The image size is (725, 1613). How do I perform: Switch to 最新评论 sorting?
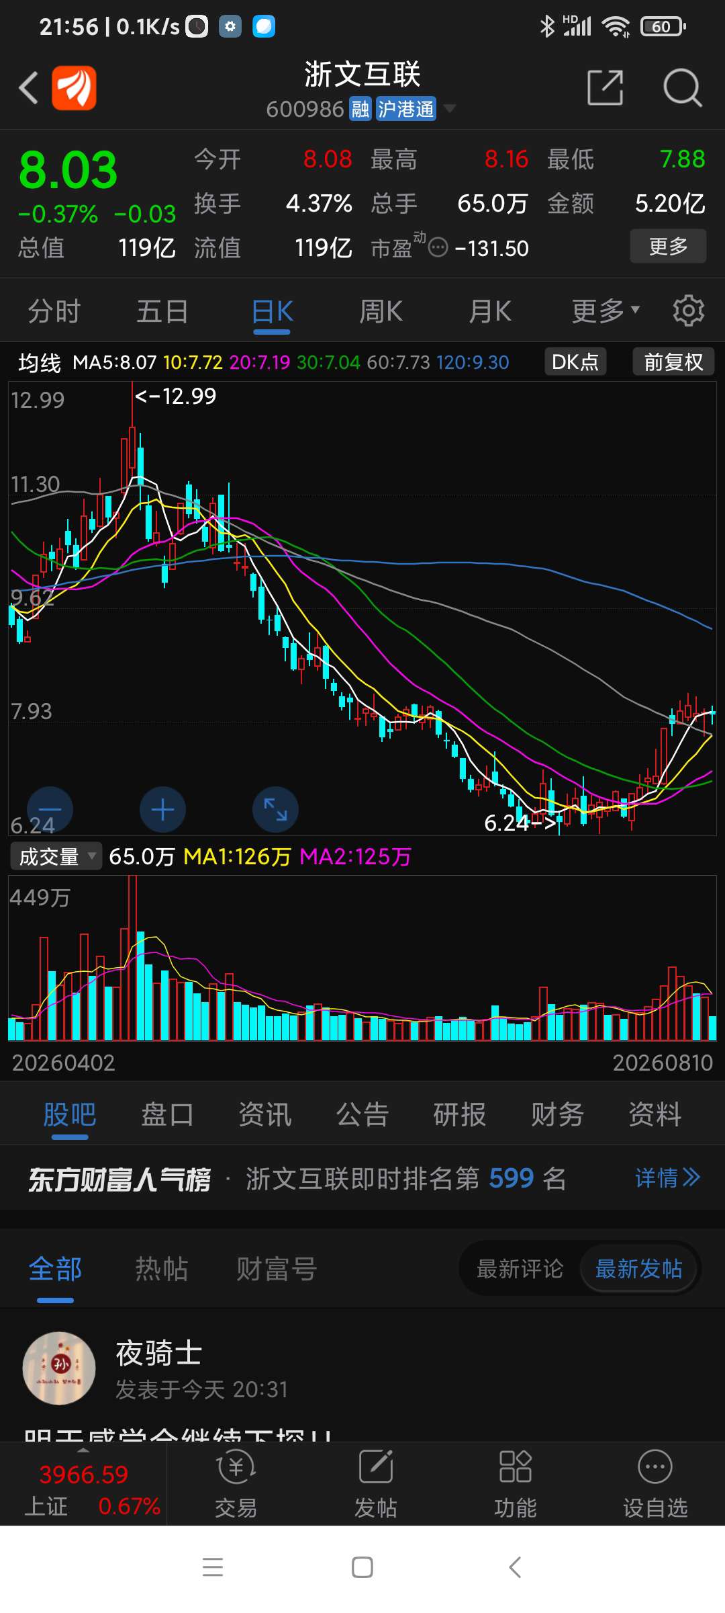click(520, 1269)
